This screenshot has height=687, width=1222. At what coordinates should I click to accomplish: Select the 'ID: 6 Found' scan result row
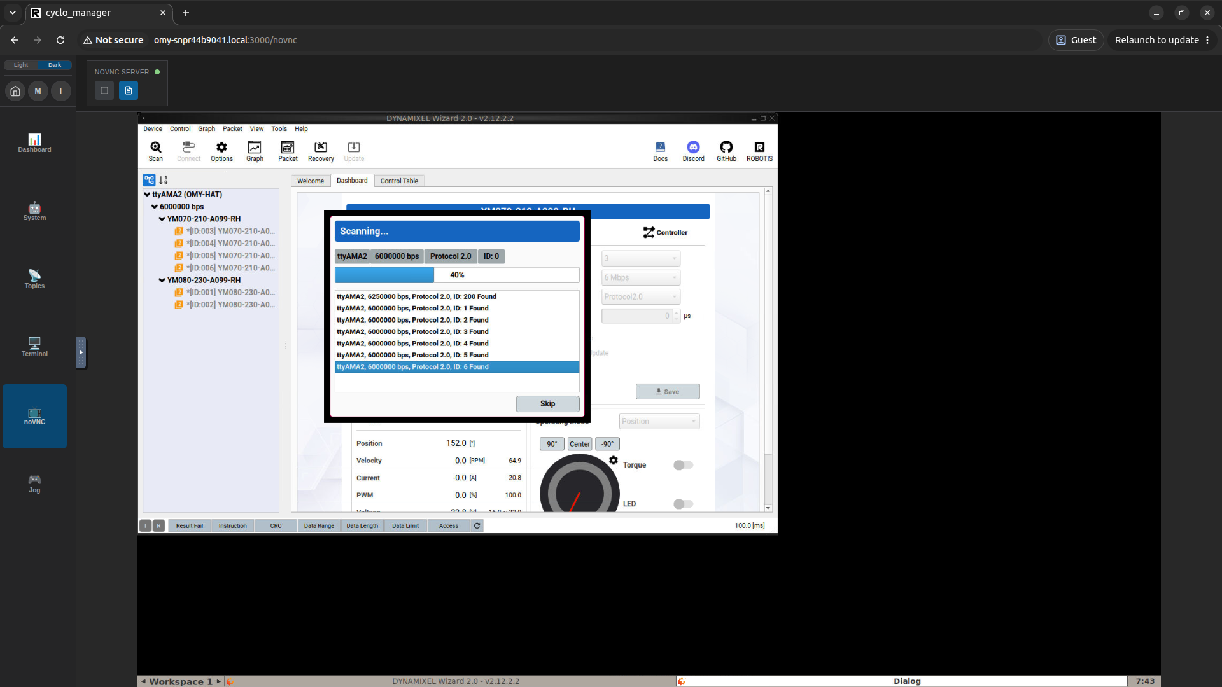pos(457,367)
